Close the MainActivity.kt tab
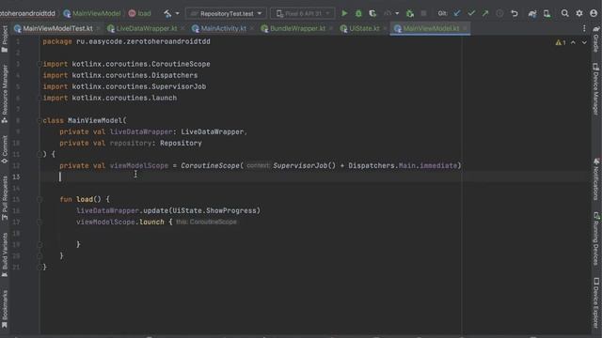Screen dimensions: 602x338 coord(251,28)
